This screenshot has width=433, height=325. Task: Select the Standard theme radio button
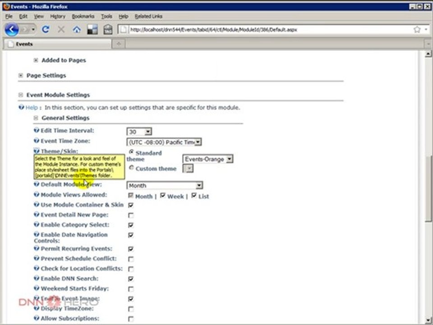click(x=131, y=152)
